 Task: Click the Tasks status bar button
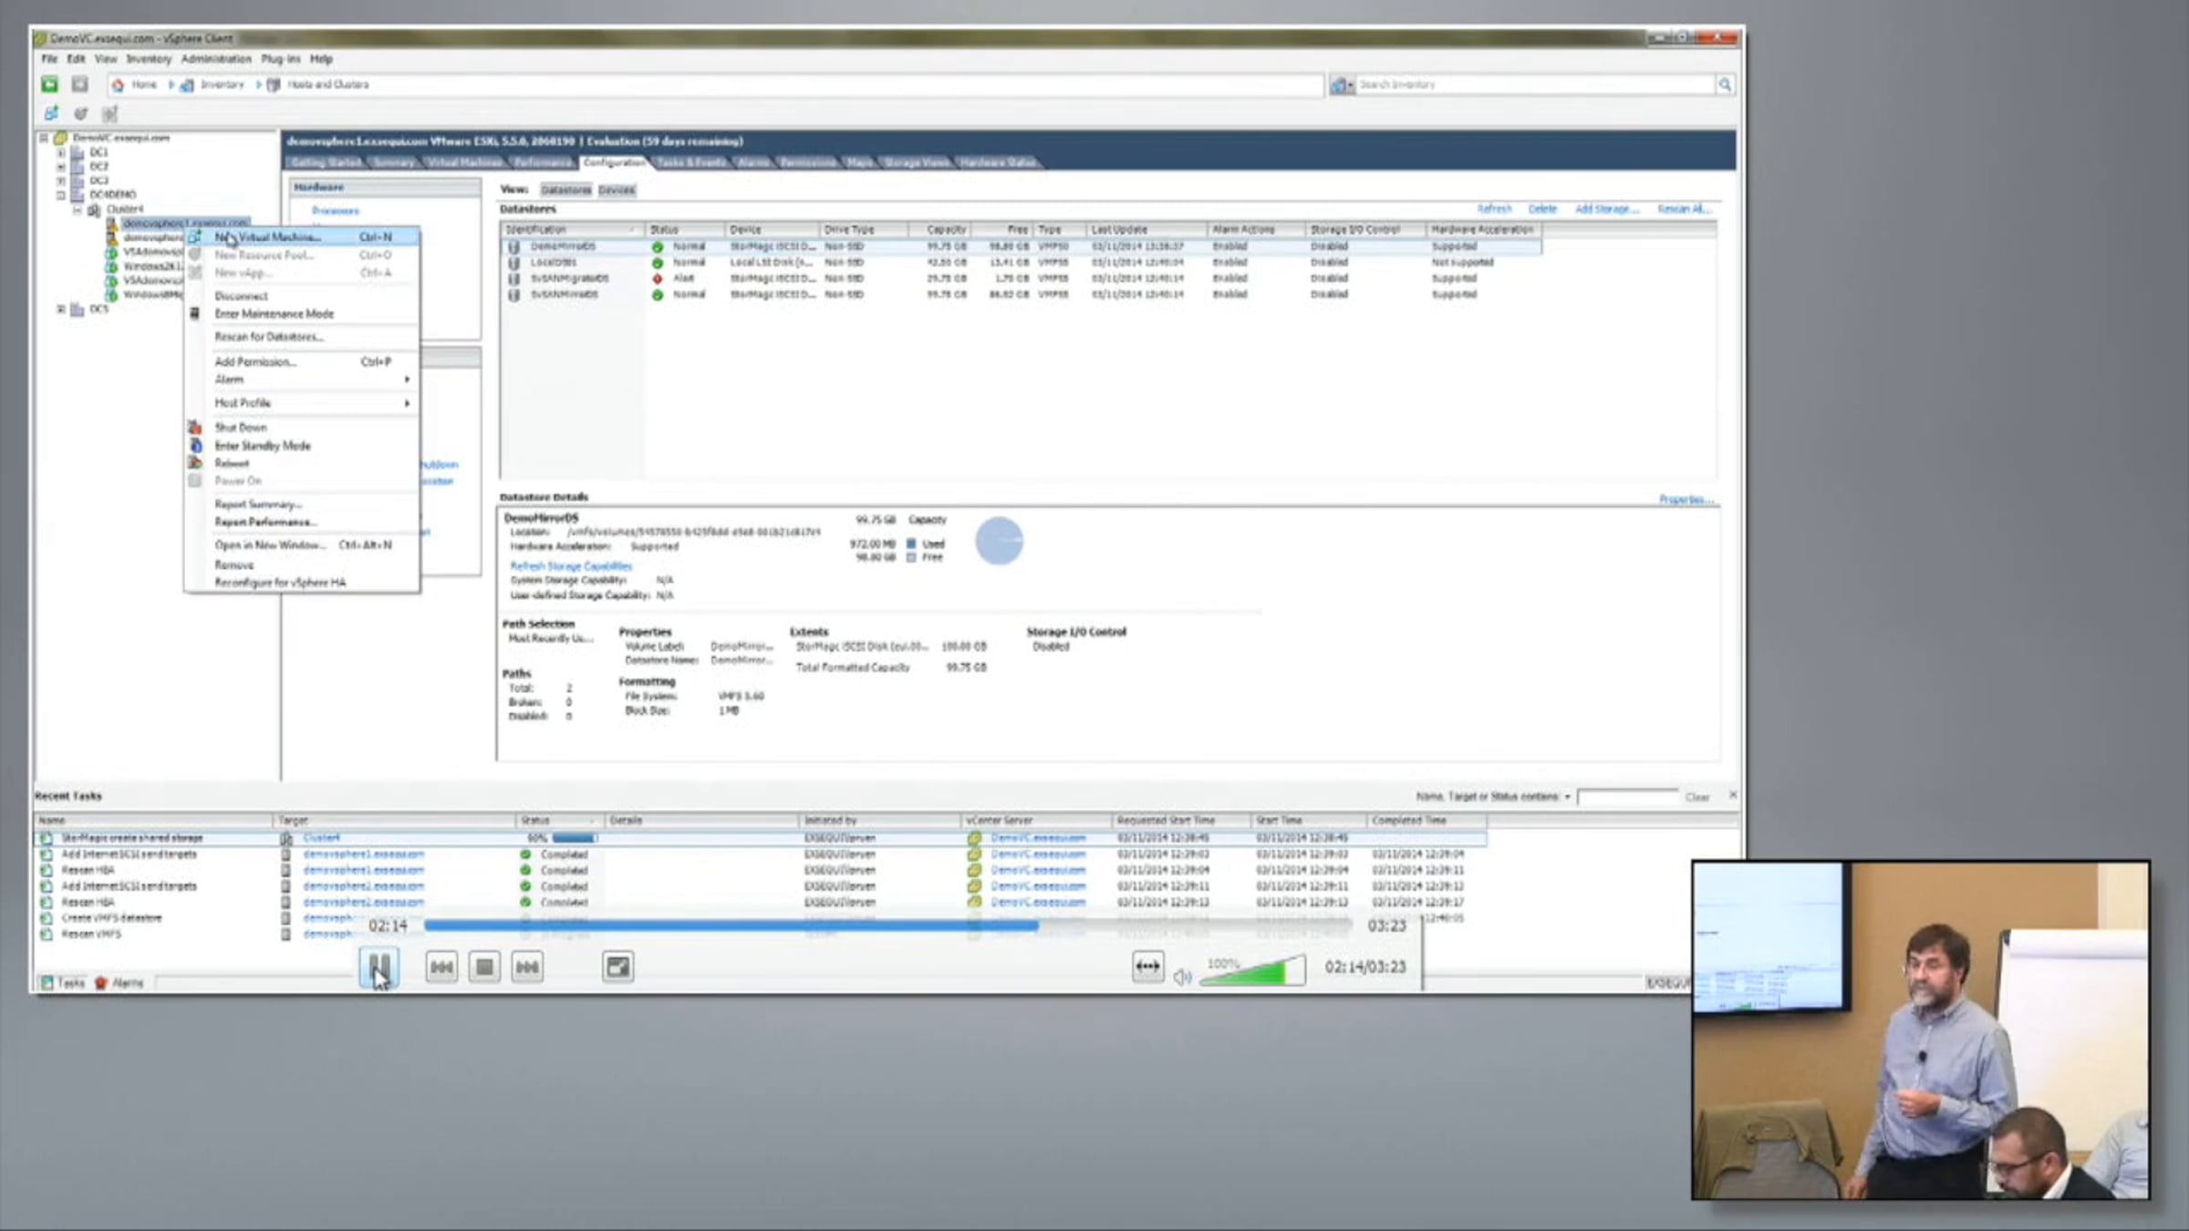click(x=62, y=983)
